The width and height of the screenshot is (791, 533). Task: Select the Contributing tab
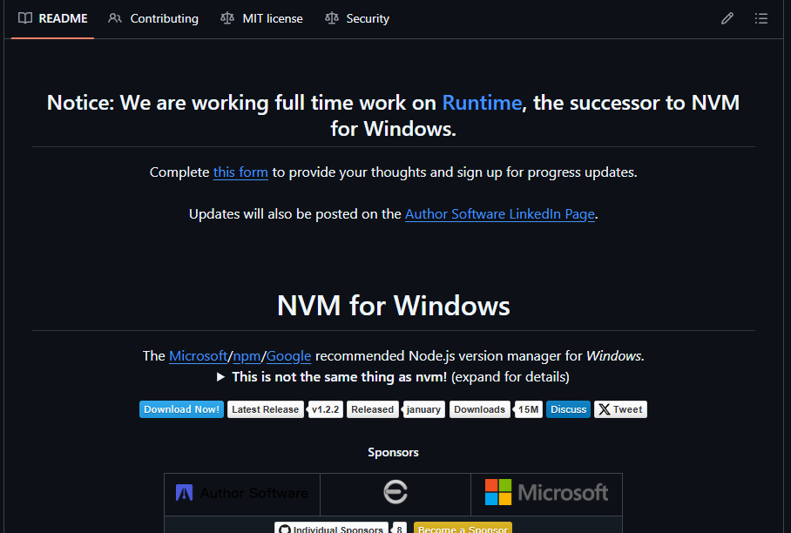click(164, 18)
